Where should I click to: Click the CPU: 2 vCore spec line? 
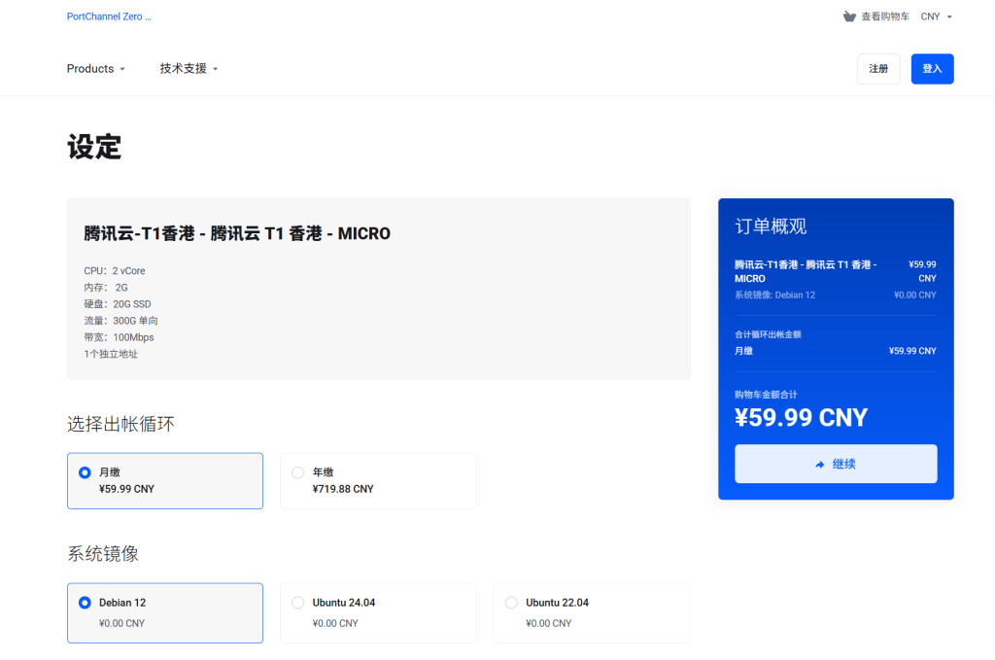coord(115,271)
